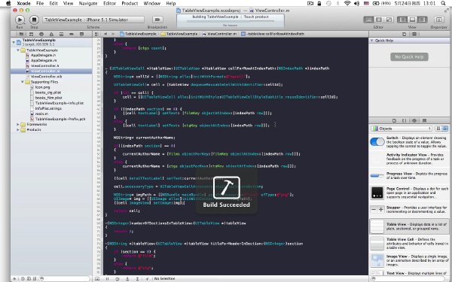Show the Search navigator tab icon

pos(41,34)
